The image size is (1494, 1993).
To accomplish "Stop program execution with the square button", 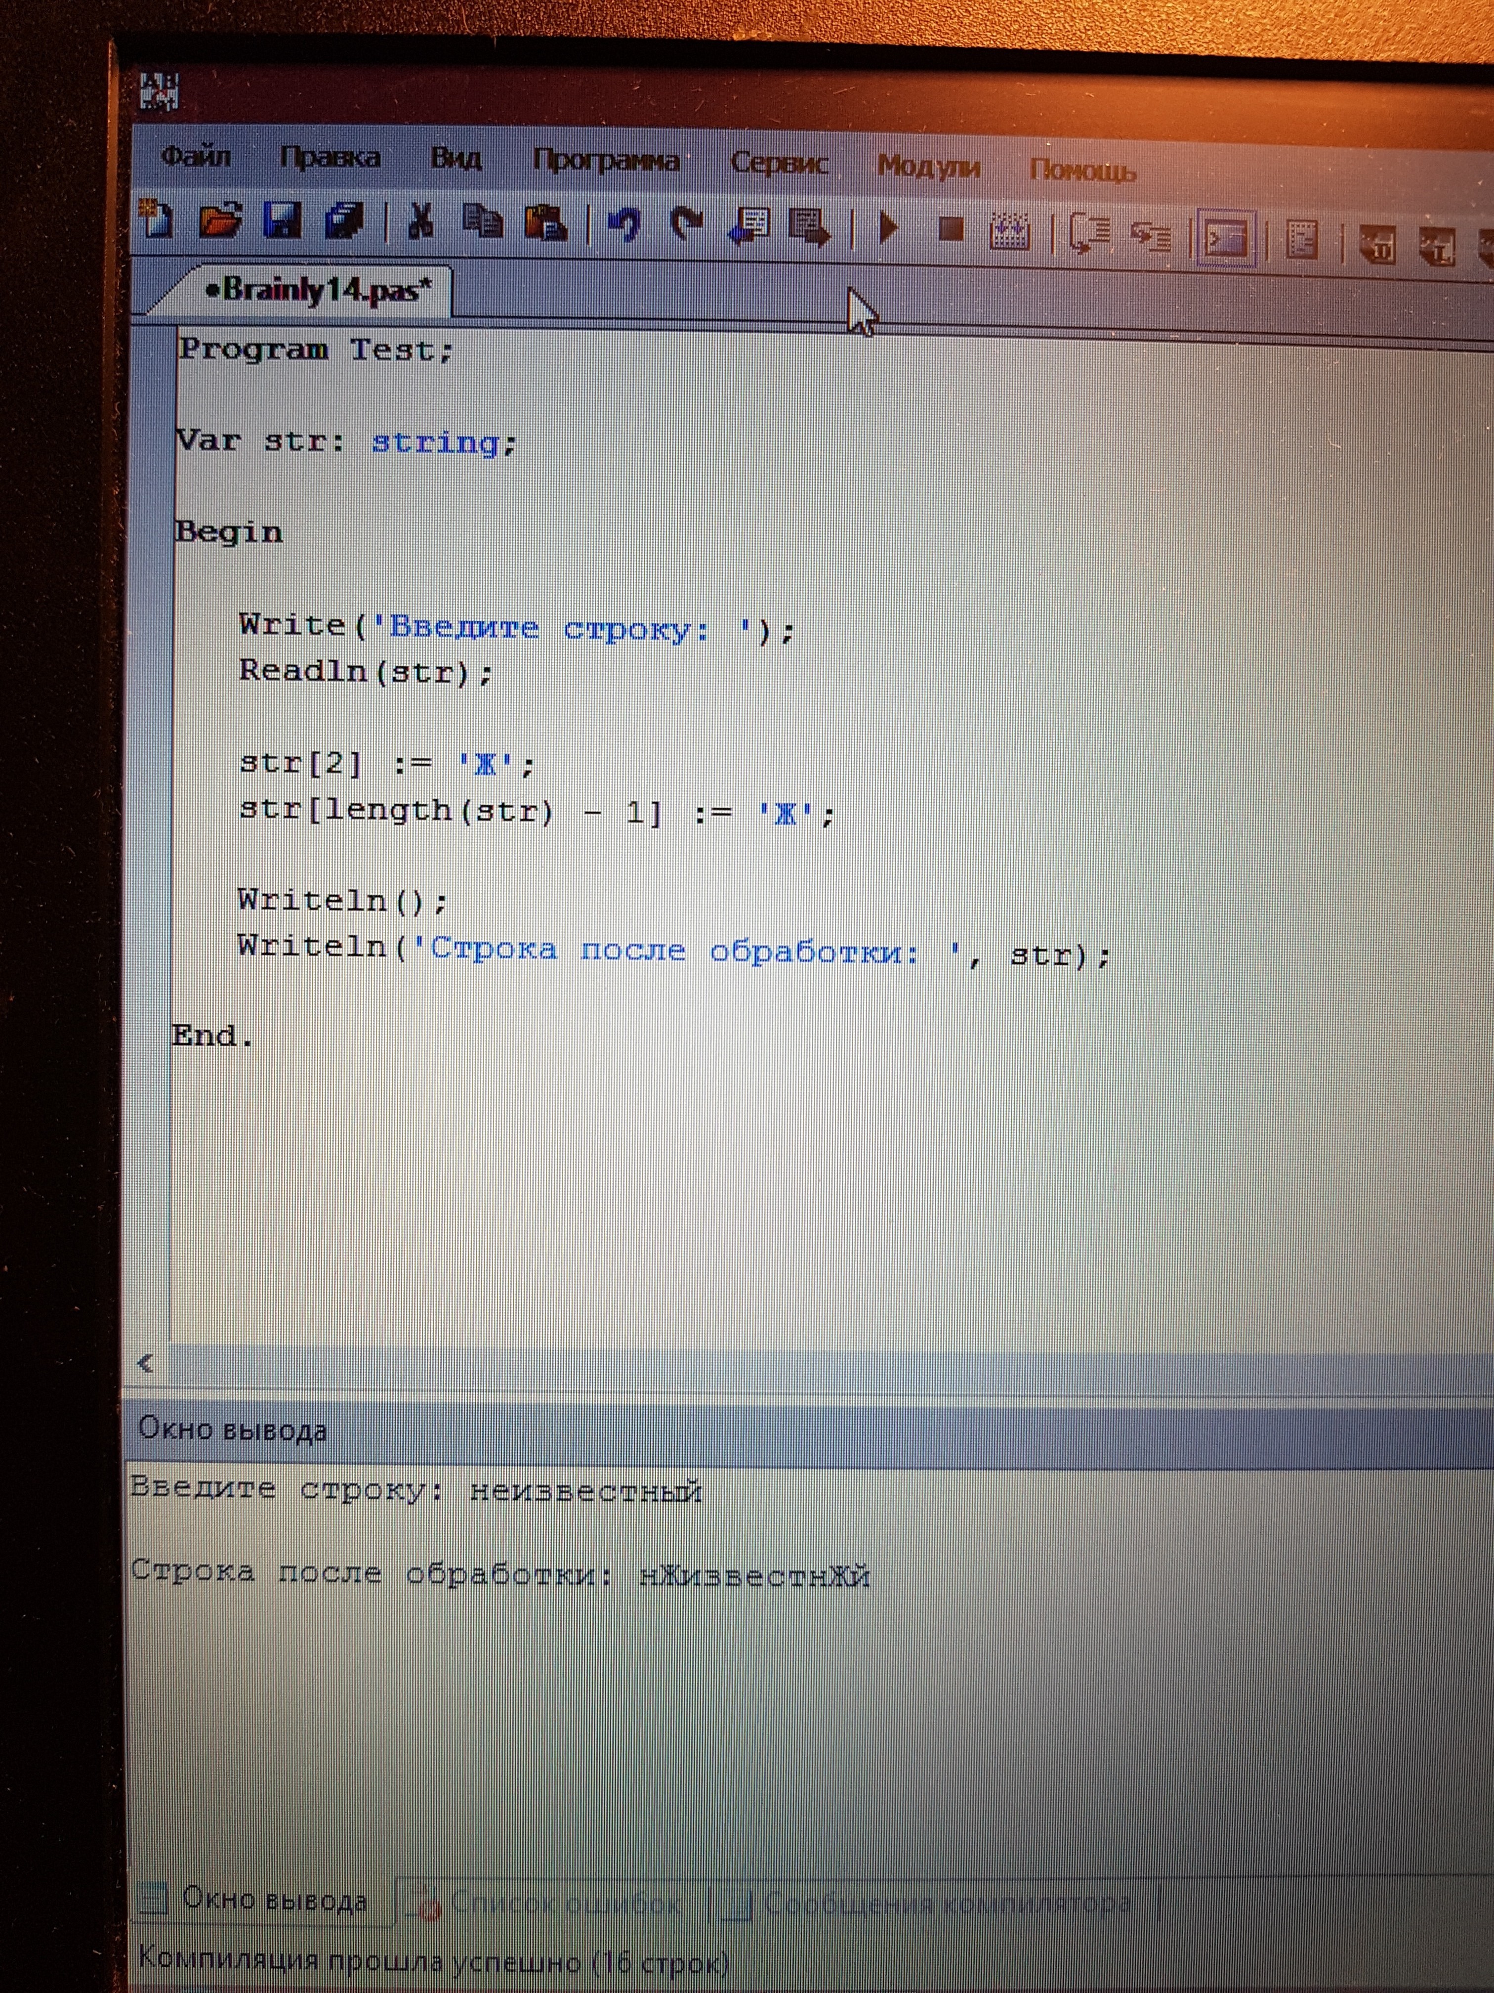I will (952, 230).
